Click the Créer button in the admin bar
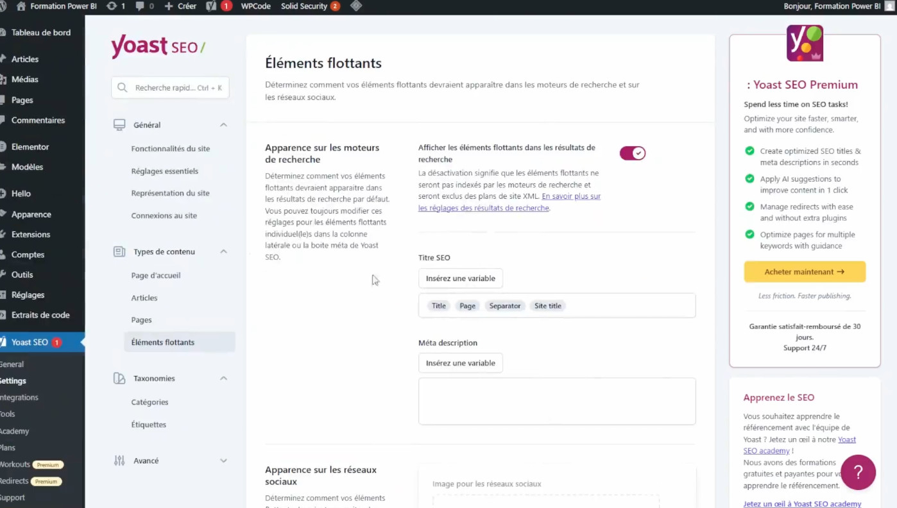 pos(180,6)
